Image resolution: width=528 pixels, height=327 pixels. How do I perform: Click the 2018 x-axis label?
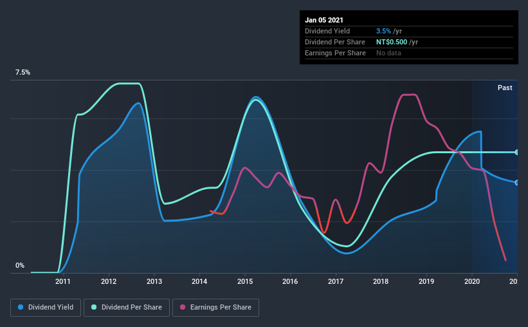[x=381, y=281]
